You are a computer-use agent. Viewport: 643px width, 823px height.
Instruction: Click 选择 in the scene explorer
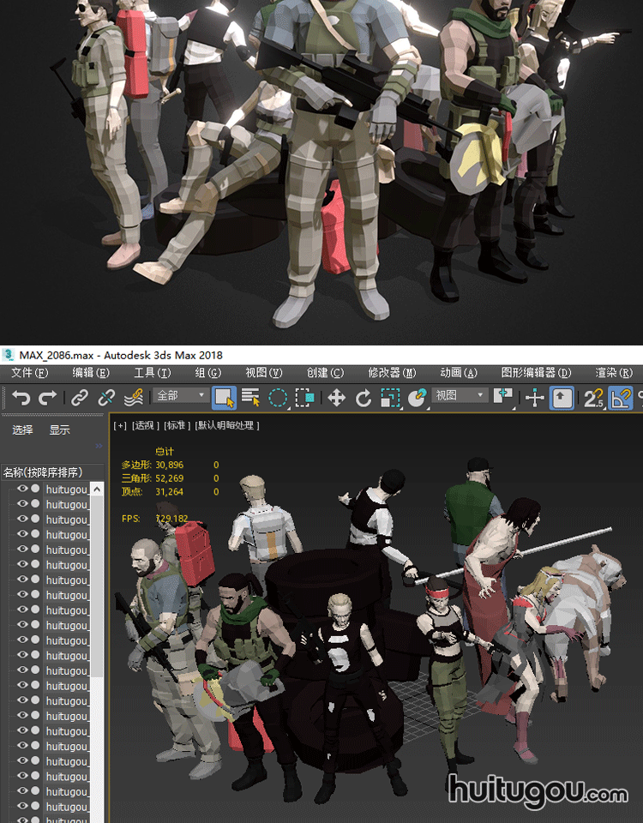[x=23, y=430]
